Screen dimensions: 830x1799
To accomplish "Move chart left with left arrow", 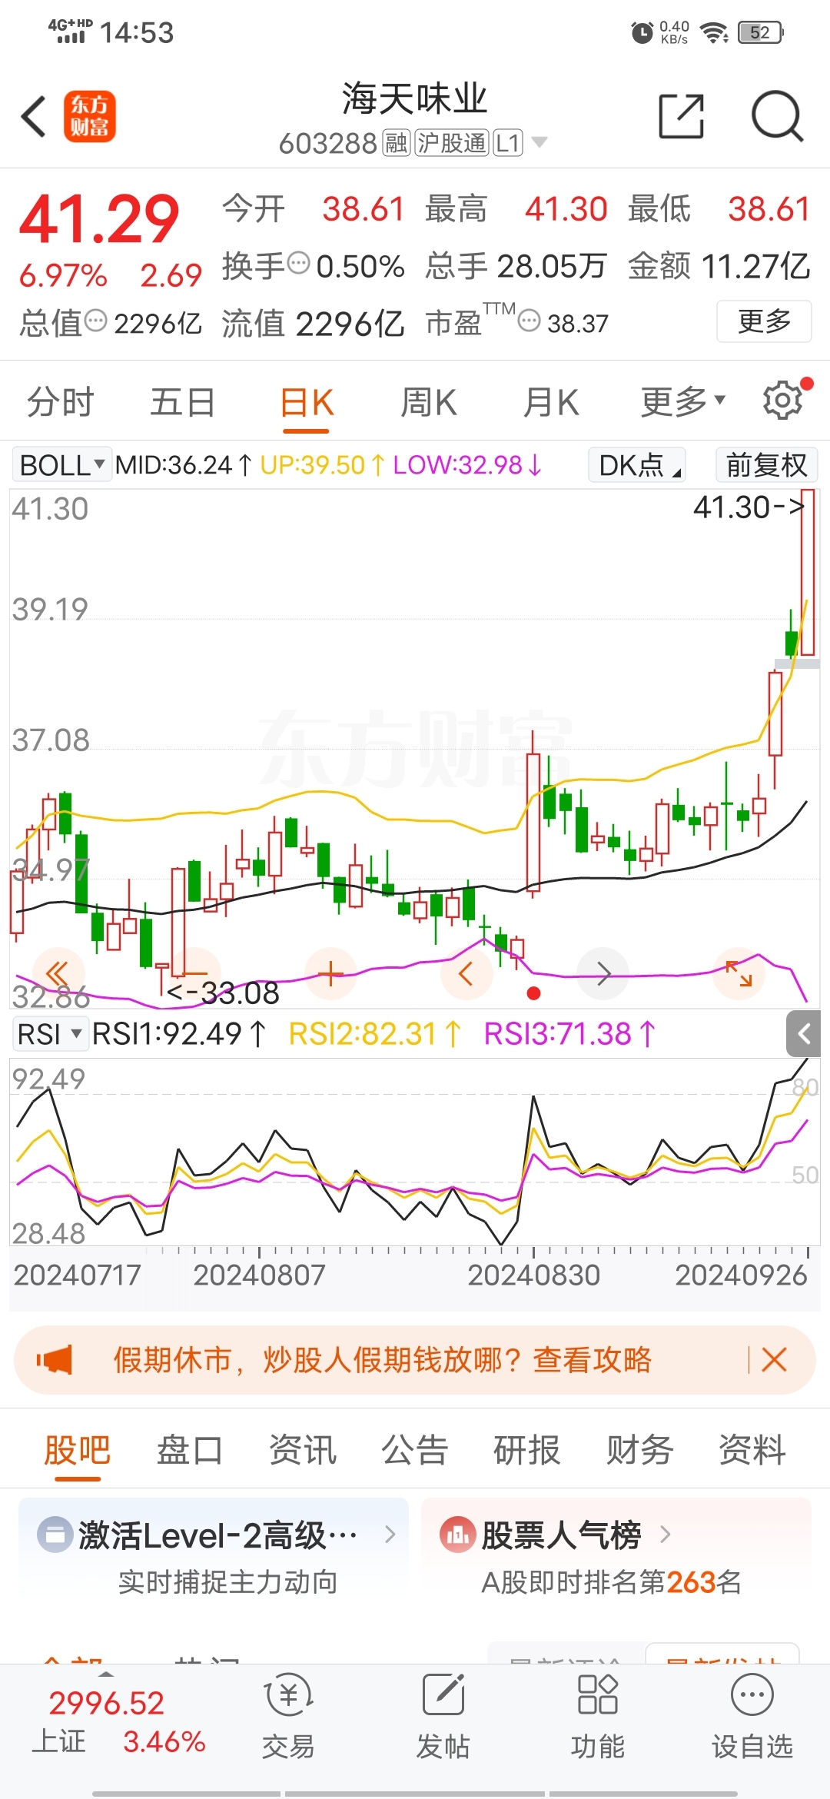I will (x=466, y=973).
